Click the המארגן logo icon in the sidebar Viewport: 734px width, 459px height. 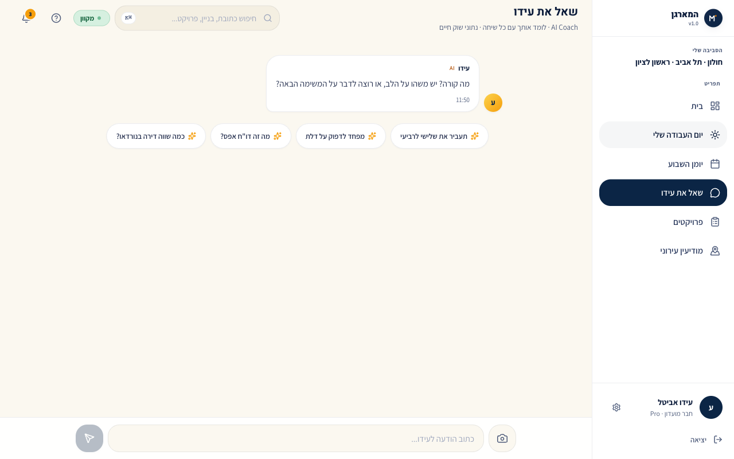tap(713, 18)
